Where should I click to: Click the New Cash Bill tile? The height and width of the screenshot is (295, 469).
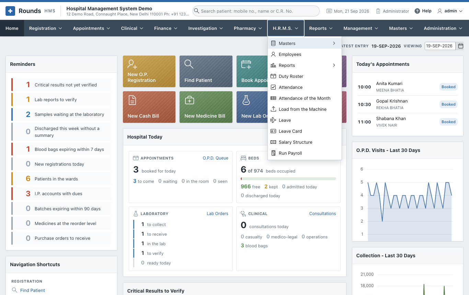tap(149, 107)
